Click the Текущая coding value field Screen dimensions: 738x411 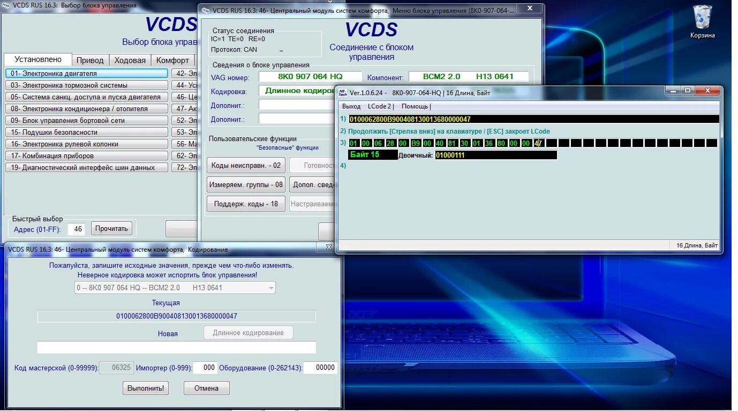[177, 316]
